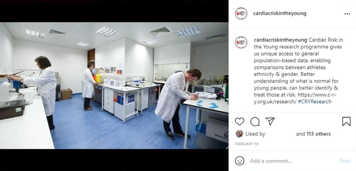Save post using the bookmark icon
The height and width of the screenshot is (171, 356).
[x=346, y=122]
